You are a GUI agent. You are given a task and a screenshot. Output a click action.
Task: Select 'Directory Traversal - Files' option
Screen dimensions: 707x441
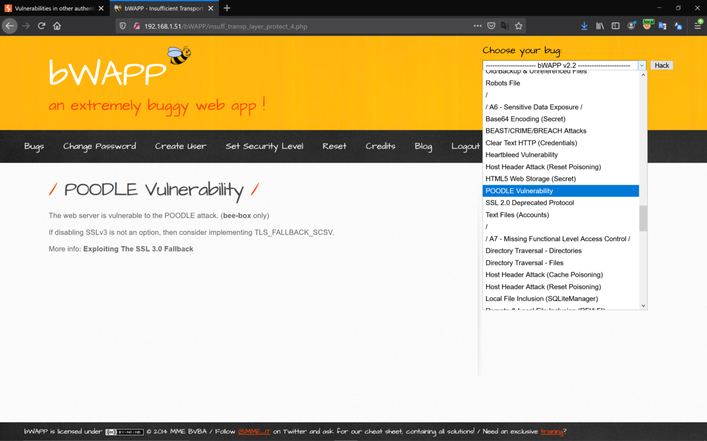561,263
